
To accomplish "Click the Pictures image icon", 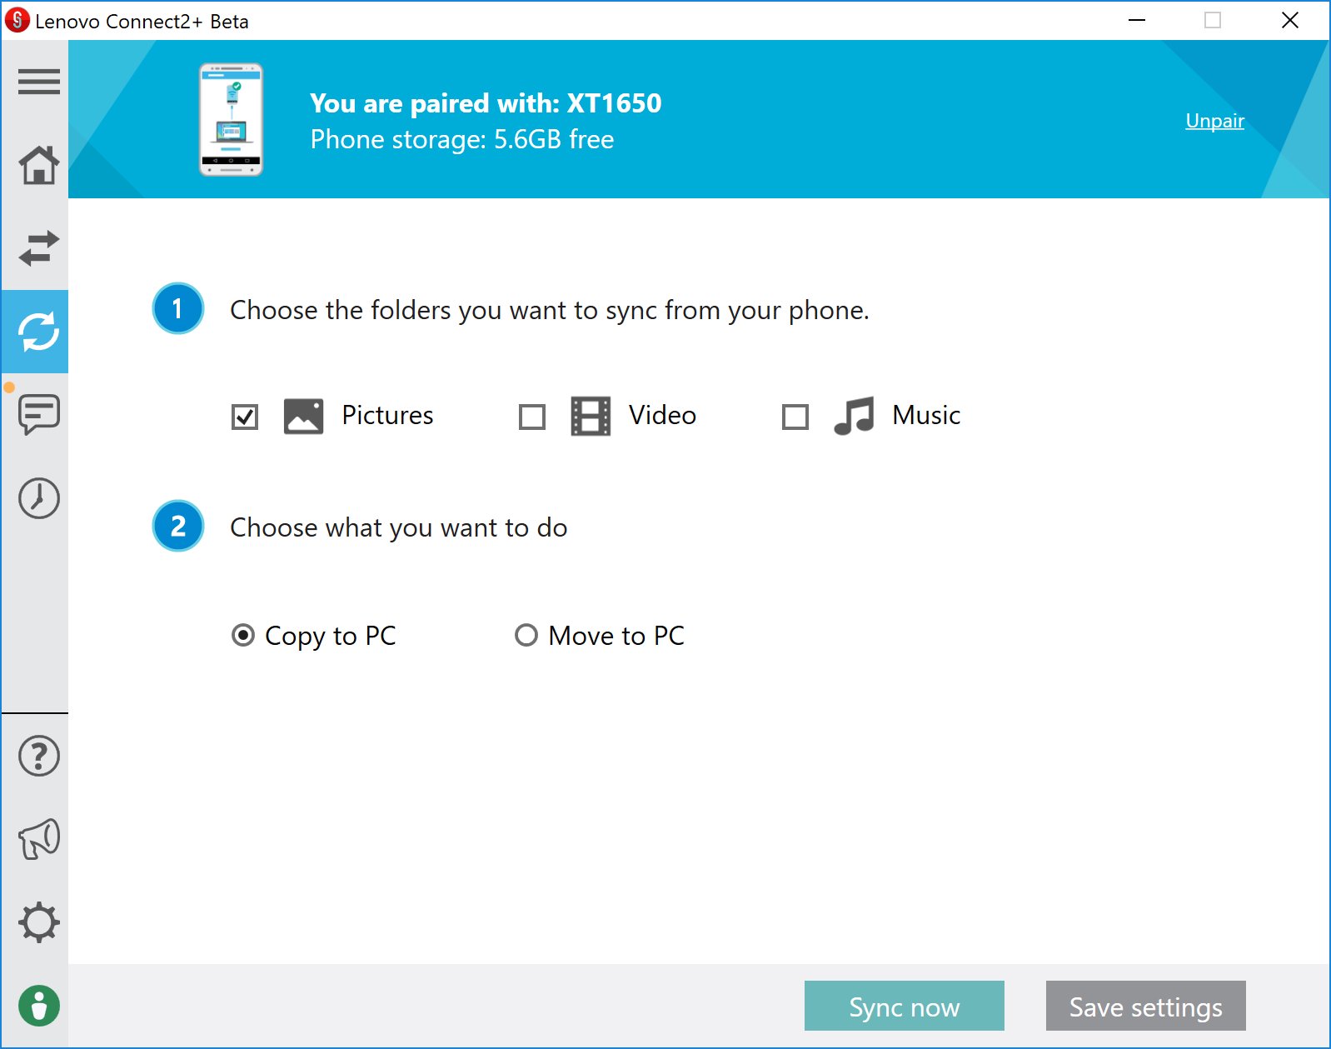I will [303, 416].
